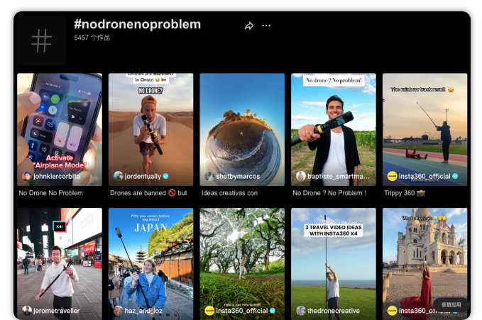The width and height of the screenshot is (482, 320).
Task: Click the '5457 个作品' works count
Action: tap(92, 38)
